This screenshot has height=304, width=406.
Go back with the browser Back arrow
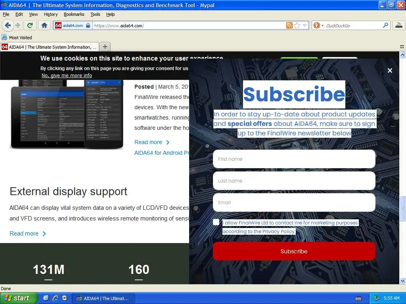point(8,25)
